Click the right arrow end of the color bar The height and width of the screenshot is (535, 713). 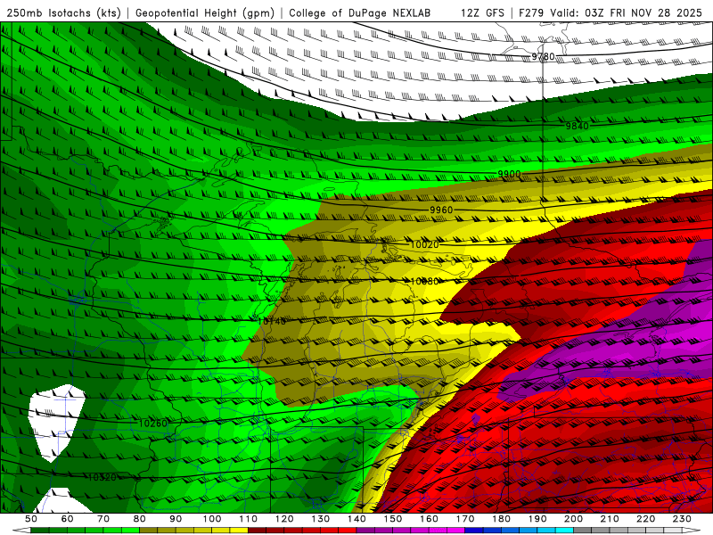tap(692, 531)
